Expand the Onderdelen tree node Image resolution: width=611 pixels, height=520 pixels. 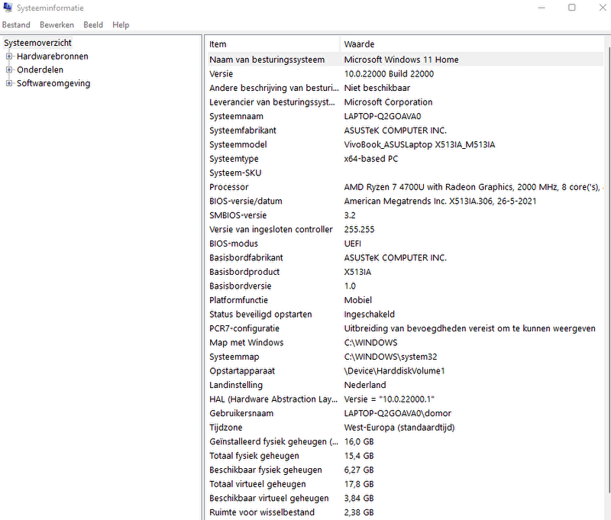click(9, 69)
